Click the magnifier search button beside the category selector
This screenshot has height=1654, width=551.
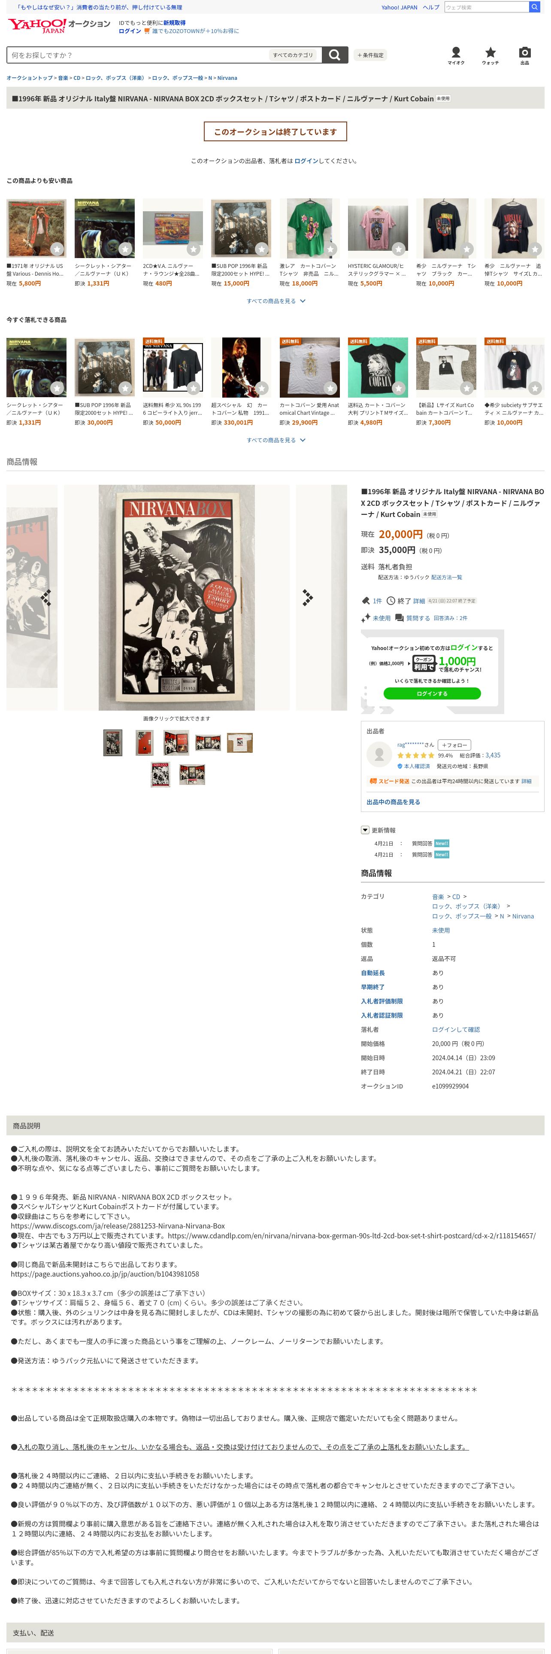(x=334, y=55)
